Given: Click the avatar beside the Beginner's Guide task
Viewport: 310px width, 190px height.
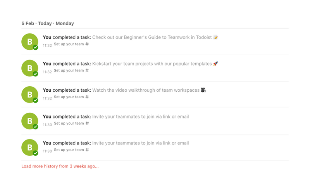Looking at the screenshot, I should [29, 42].
